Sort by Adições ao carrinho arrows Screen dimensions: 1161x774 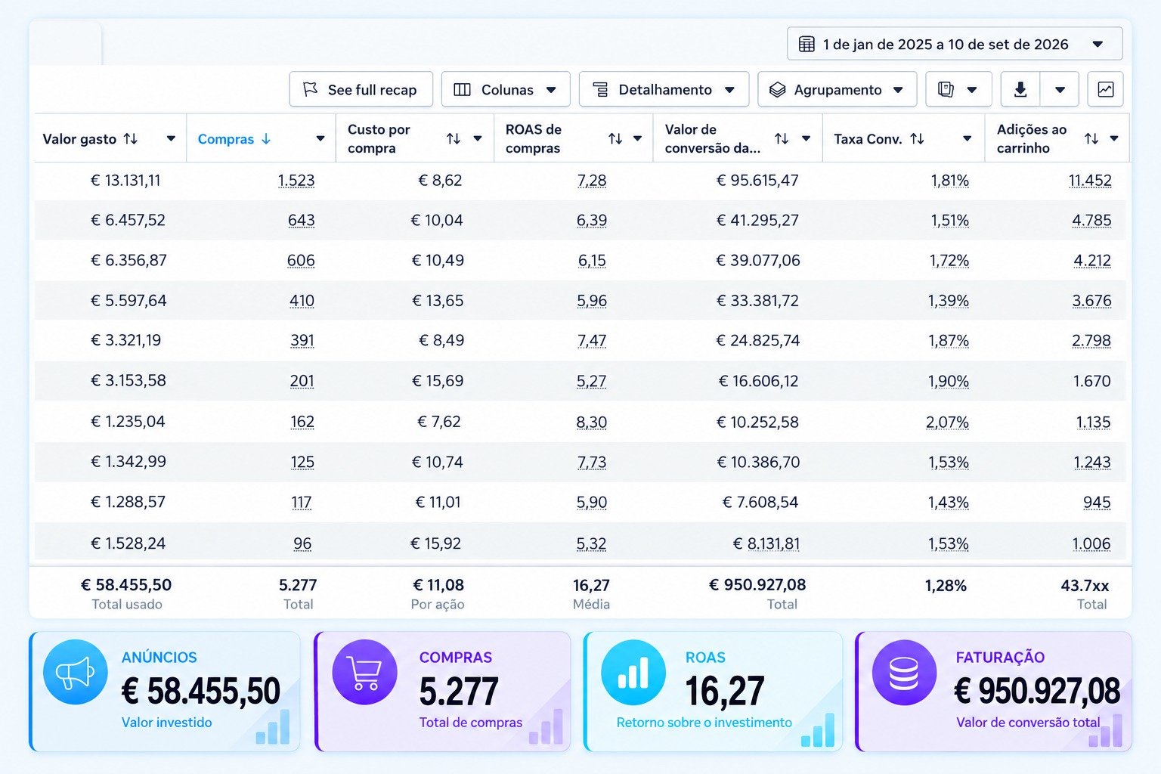1091,138
